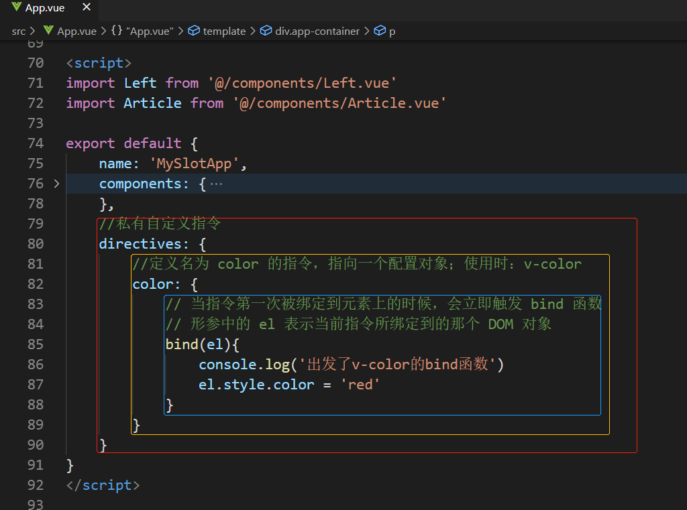Click the curly braces symbol icon in the breadcrumb

[117, 31]
